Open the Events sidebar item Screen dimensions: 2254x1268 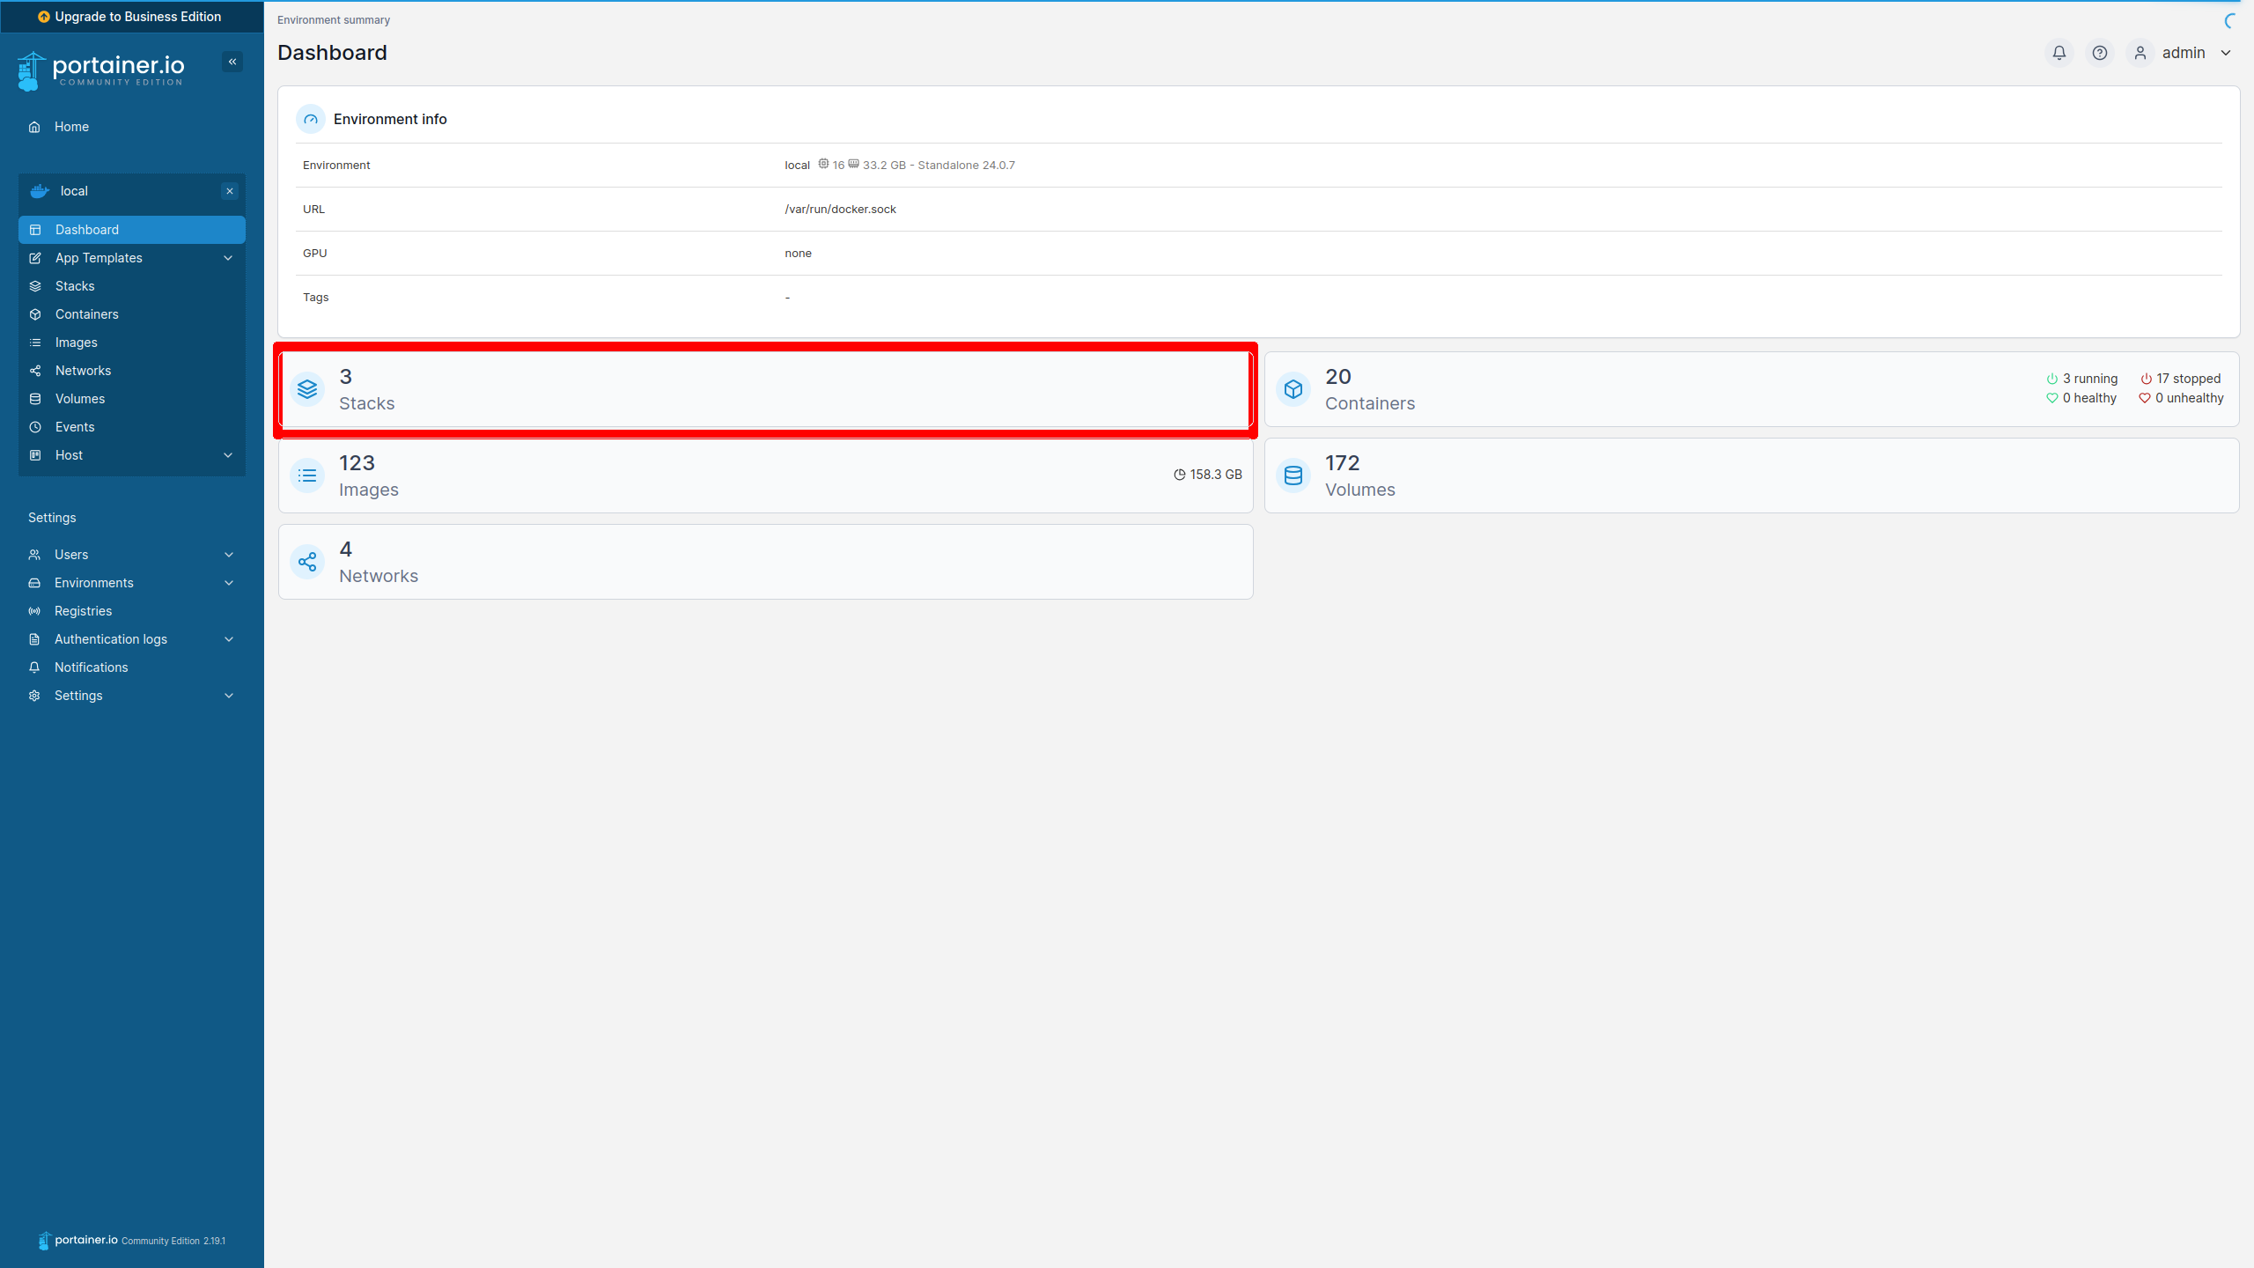click(75, 427)
